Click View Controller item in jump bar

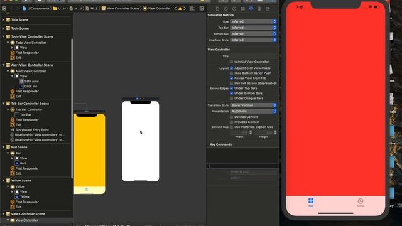156,8
